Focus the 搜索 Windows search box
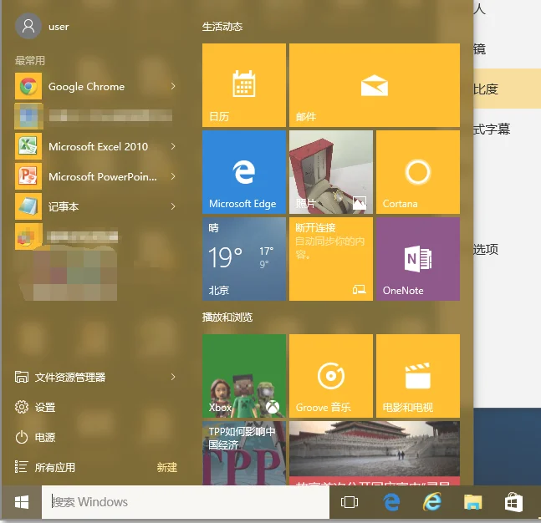 click(186, 502)
